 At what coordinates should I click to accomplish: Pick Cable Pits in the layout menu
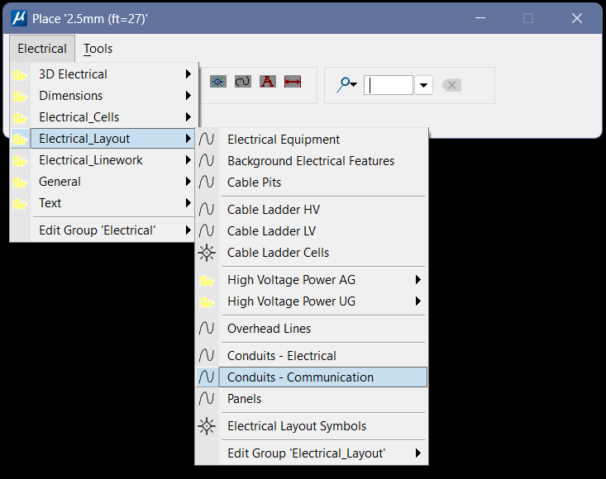click(254, 183)
